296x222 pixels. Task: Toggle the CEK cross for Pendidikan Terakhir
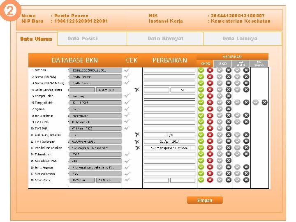click(x=138, y=148)
